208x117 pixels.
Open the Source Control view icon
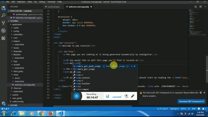(3, 23)
